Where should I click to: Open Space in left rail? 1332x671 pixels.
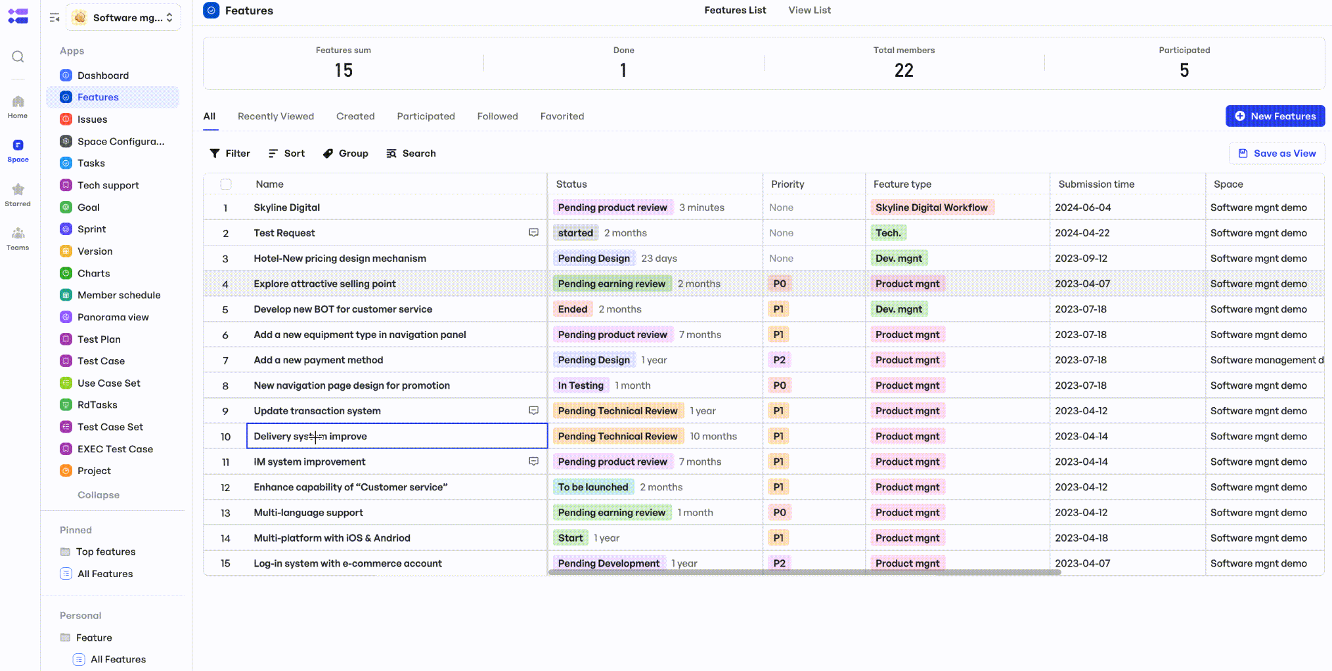point(18,150)
